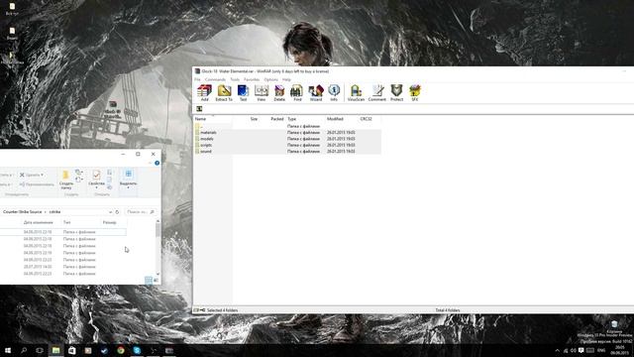This screenshot has height=357, width=634.
Task: Click the Explorer scrollbar down arrow
Action: (158, 274)
